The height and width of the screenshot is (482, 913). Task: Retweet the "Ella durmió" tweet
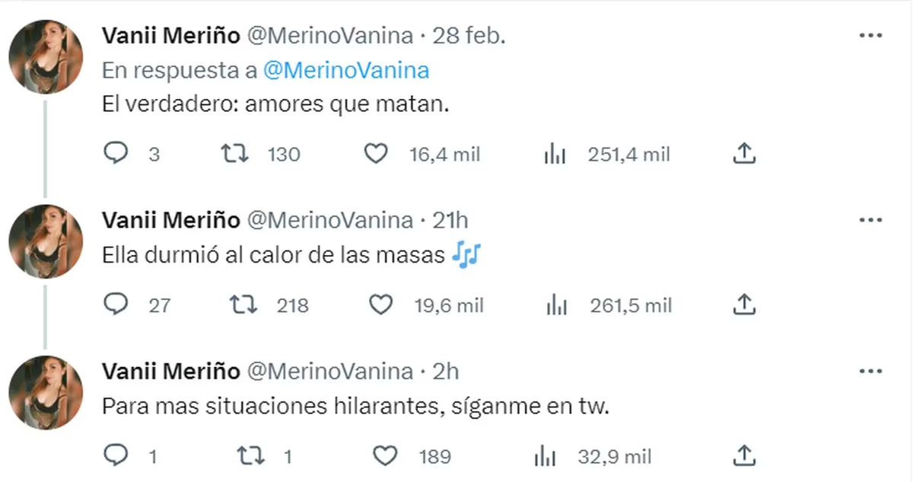coord(243,305)
